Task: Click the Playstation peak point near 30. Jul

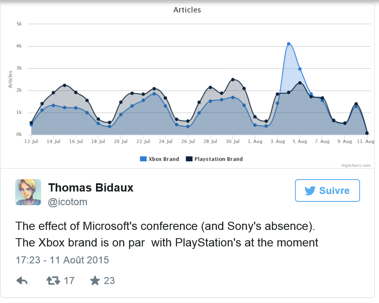Action: coord(233,79)
